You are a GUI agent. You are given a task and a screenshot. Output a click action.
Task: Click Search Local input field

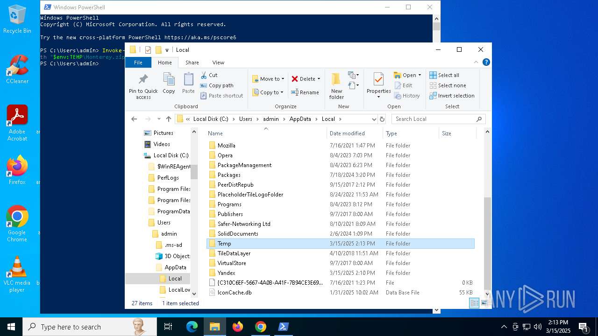point(438,119)
